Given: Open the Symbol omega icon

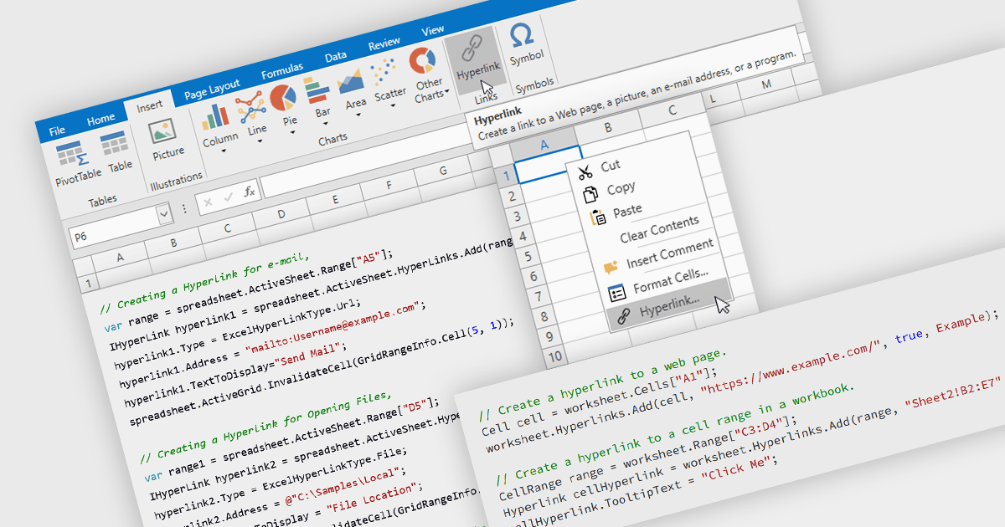Looking at the screenshot, I should [x=522, y=37].
